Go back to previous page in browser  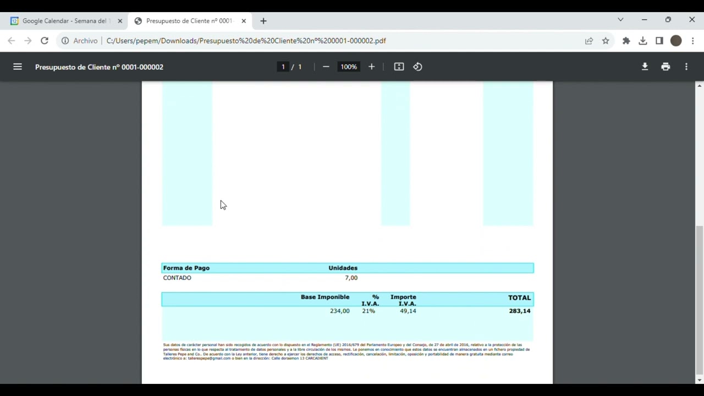pos(12,41)
